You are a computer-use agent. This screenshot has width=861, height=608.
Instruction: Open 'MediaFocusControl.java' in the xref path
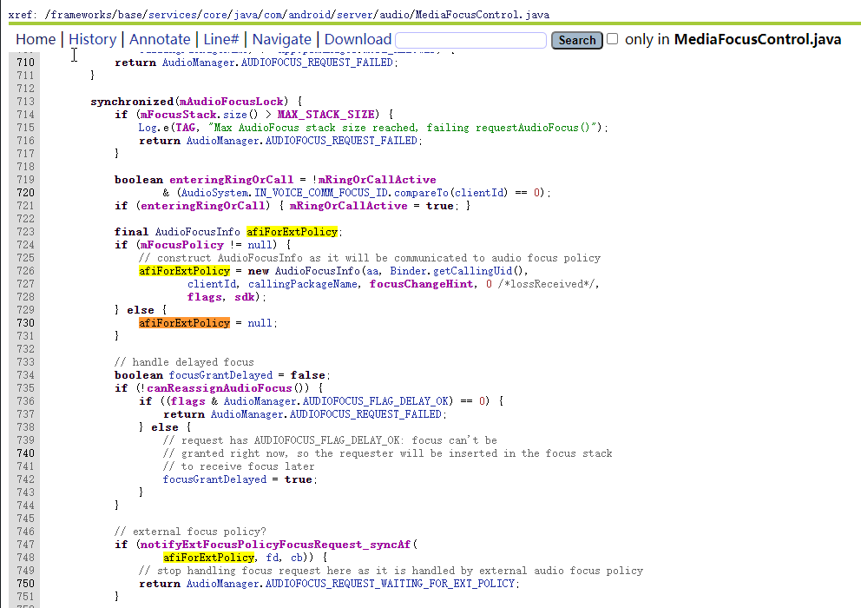pos(482,15)
